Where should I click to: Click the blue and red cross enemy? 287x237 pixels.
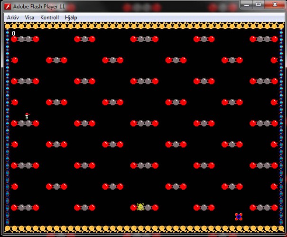pyautogui.click(x=239, y=217)
